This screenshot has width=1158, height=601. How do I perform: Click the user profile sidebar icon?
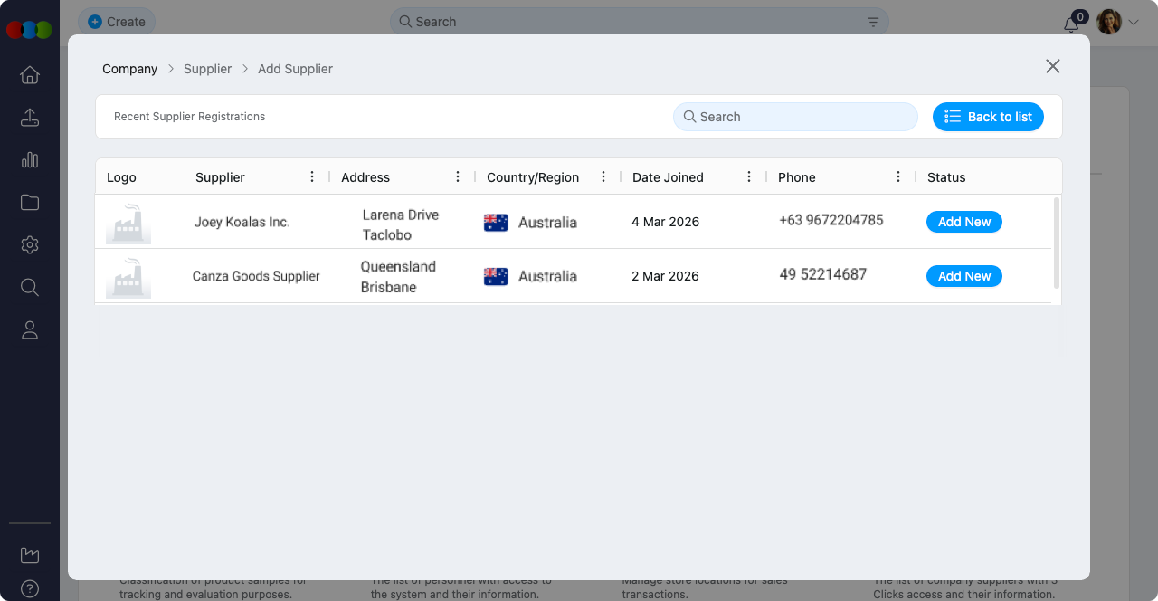click(x=30, y=330)
